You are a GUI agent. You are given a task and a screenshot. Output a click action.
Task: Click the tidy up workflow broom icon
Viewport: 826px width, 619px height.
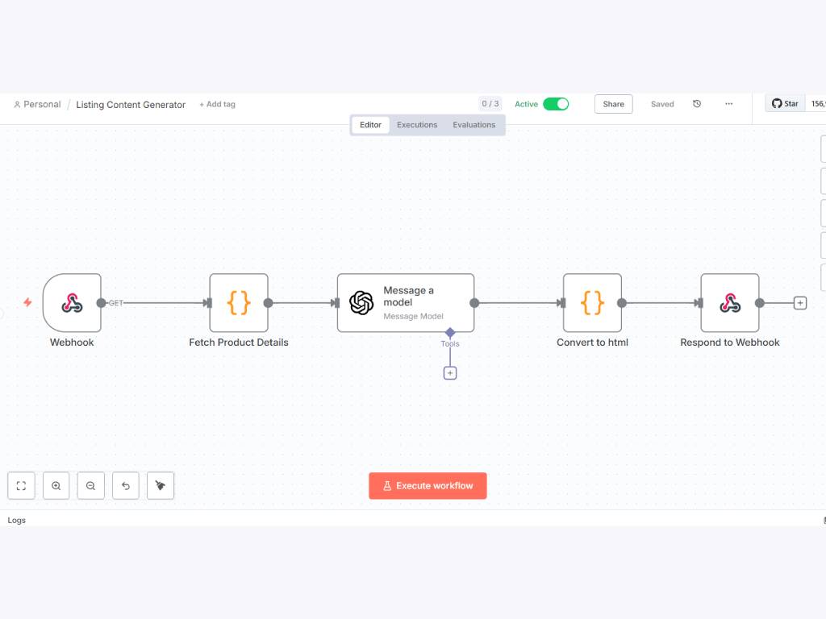(161, 486)
